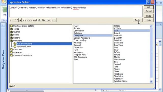This screenshot has width=163, height=92.
Task: Select the Arrays category
Action: (x=77, y=28)
